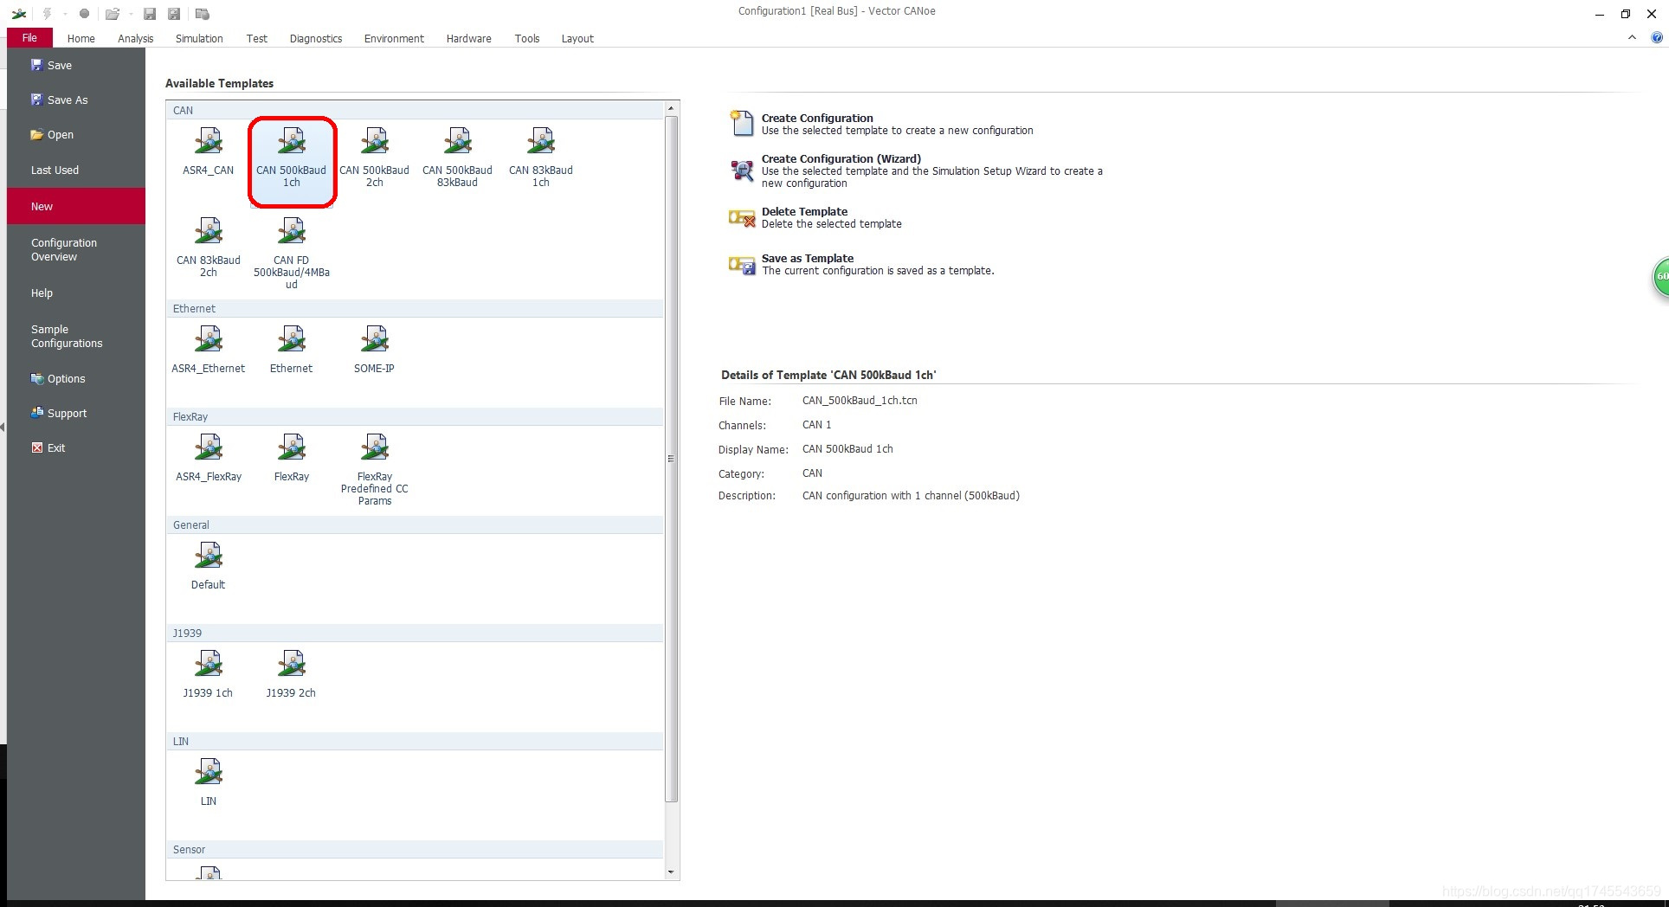The width and height of the screenshot is (1669, 907).
Task: Switch to the Tools ribbon tab
Action: pos(527,39)
